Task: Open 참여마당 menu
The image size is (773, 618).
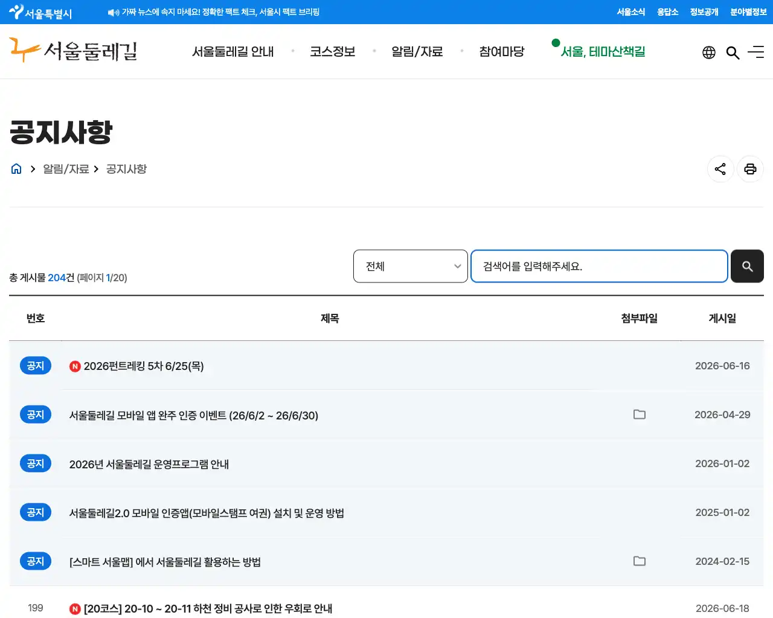Action: pyautogui.click(x=502, y=52)
